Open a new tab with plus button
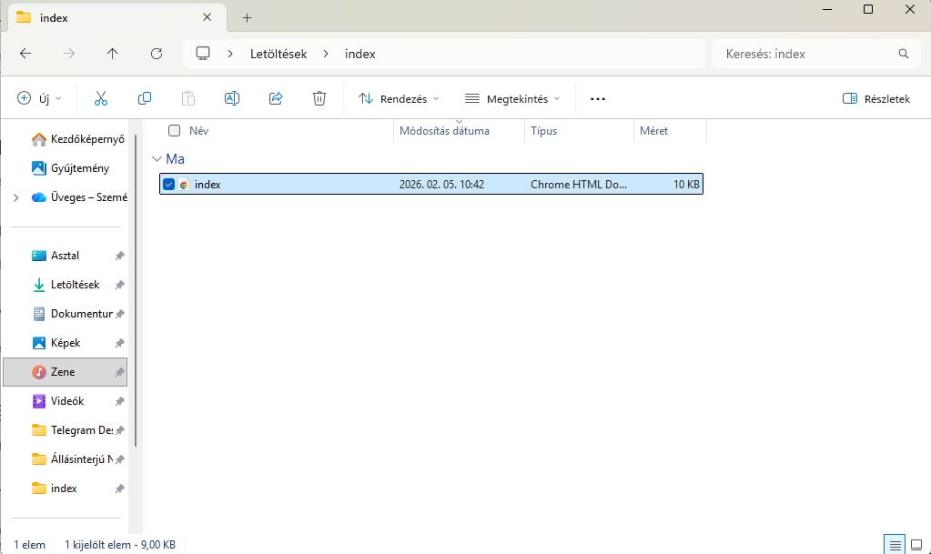 pos(247,17)
